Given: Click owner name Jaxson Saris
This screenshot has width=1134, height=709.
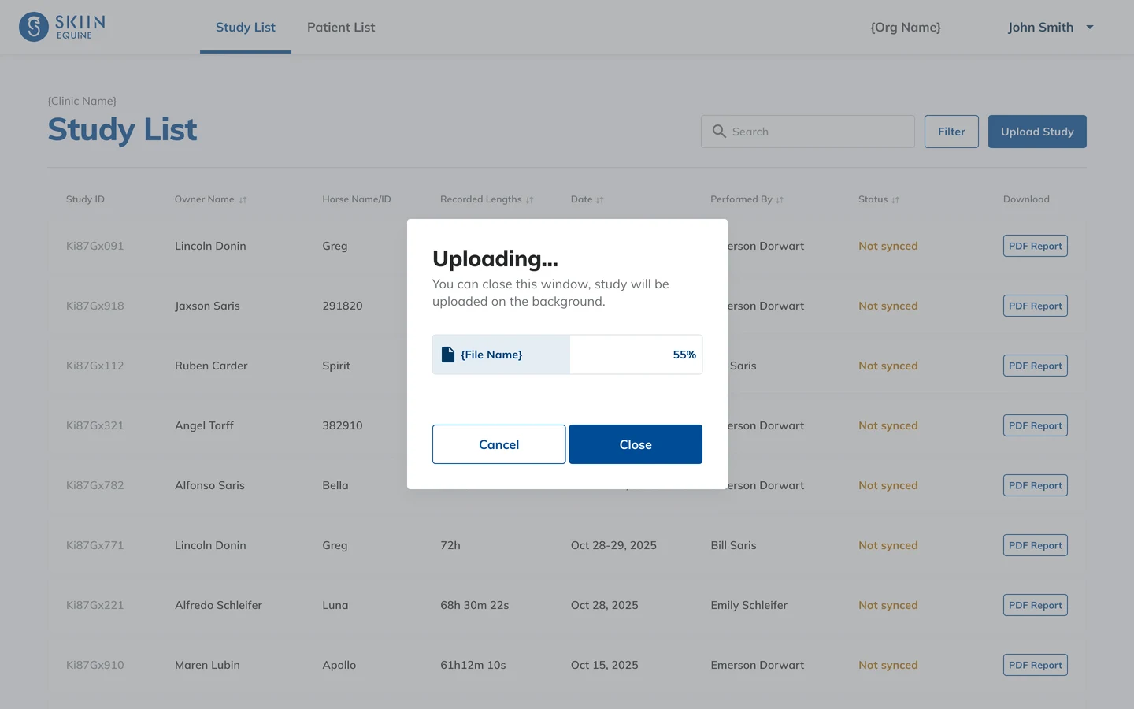Looking at the screenshot, I should tap(207, 306).
